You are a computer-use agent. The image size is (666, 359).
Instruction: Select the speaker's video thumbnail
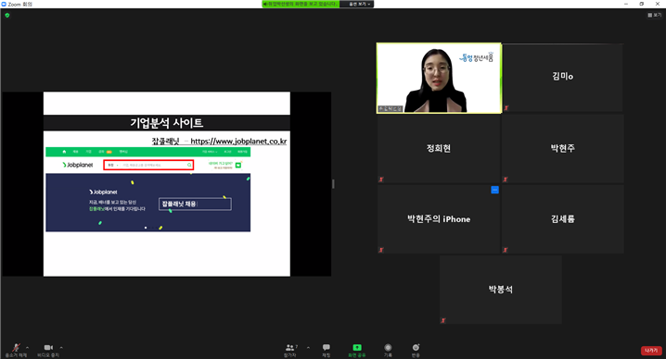(x=439, y=78)
